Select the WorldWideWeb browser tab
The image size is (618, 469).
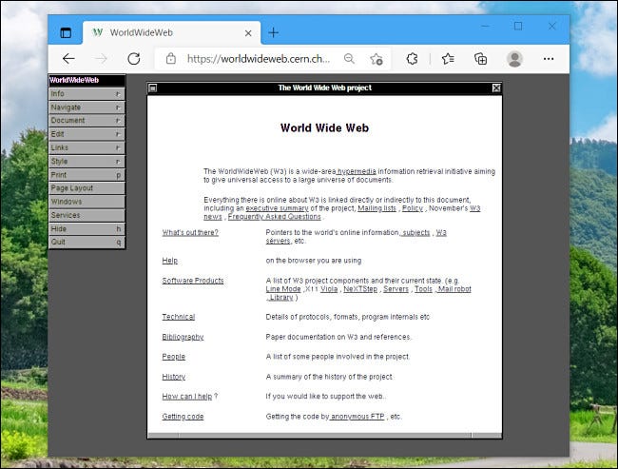coord(171,32)
